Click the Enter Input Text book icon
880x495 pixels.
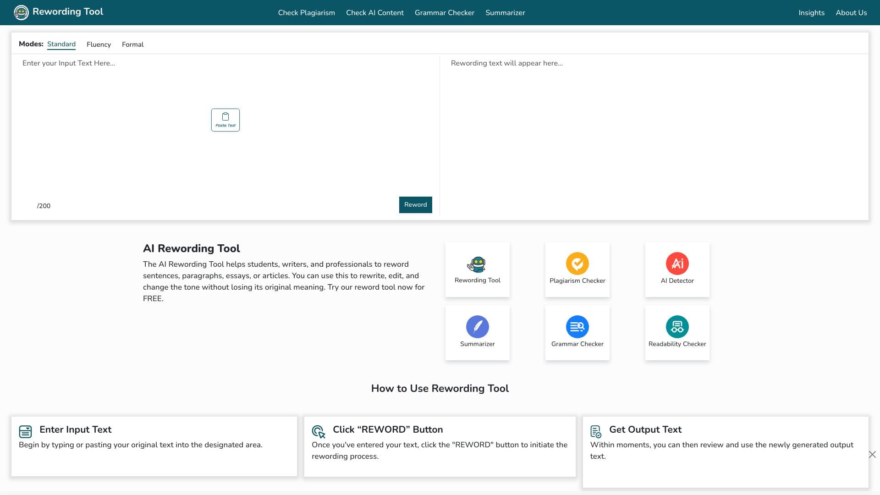tap(25, 431)
